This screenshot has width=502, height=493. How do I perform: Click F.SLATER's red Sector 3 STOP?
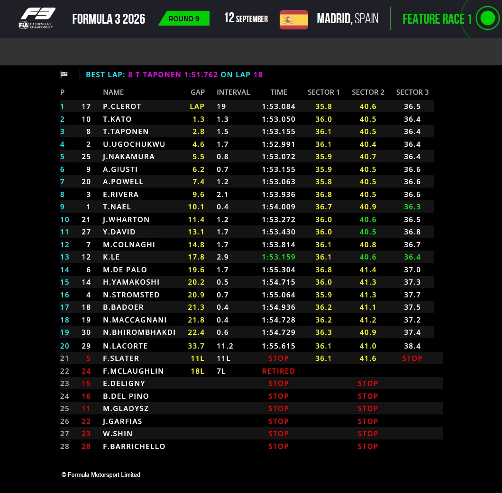click(412, 359)
